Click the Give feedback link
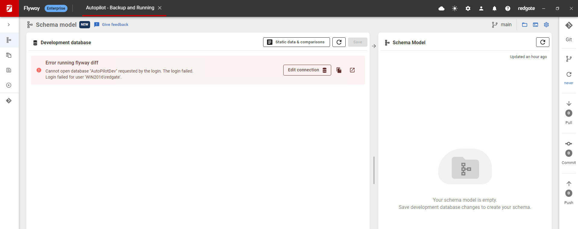This screenshot has width=578, height=229. point(115,25)
